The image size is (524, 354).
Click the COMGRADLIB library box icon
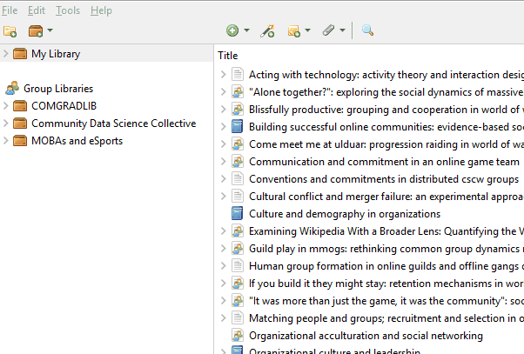click(x=20, y=106)
